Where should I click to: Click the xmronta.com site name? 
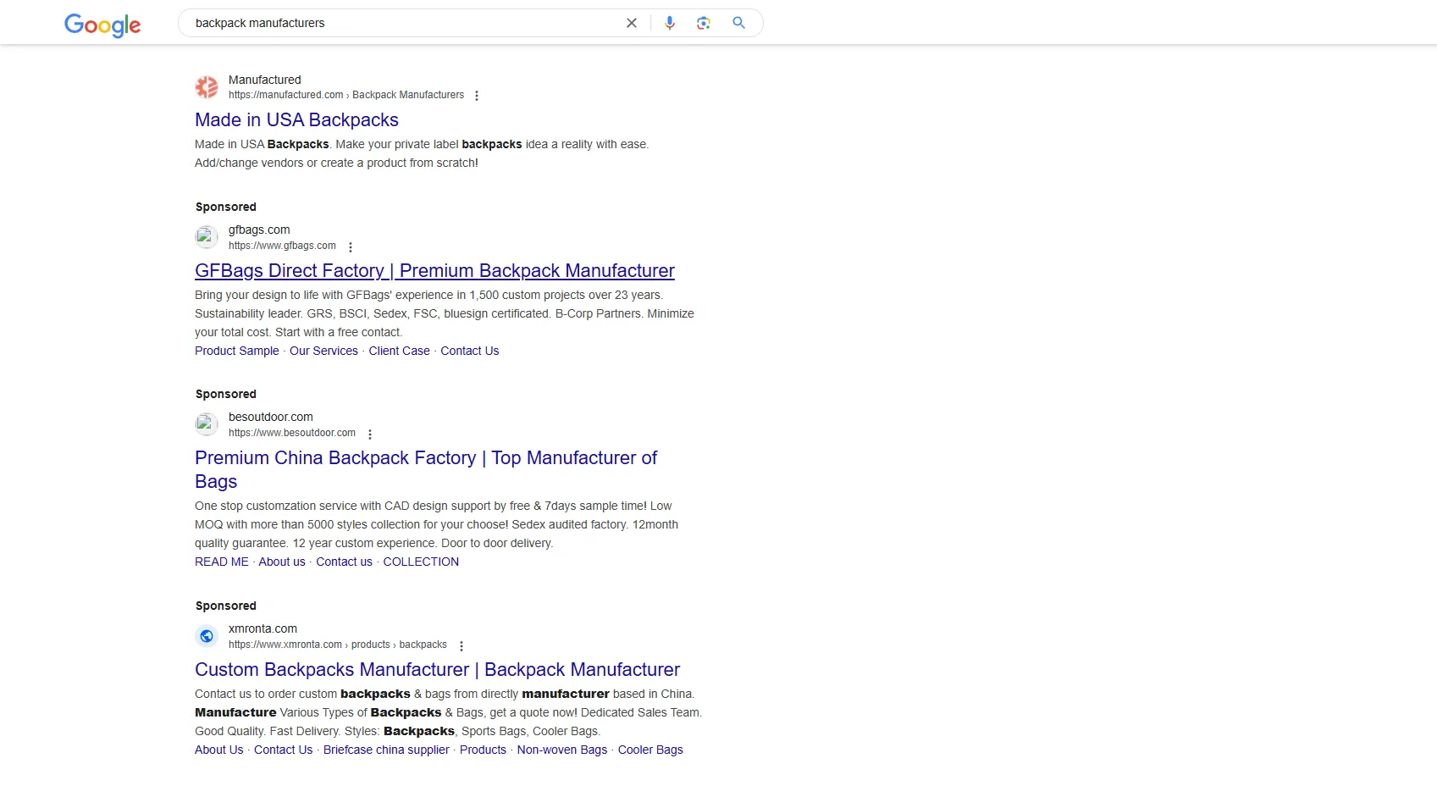click(x=263, y=628)
